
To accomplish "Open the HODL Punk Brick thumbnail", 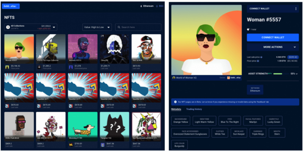I will pyautogui.click(x=19, y=127).
